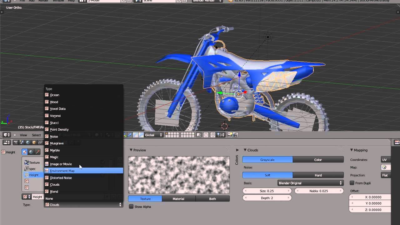Show Both in preview
The image size is (400, 225).
coord(212,199)
